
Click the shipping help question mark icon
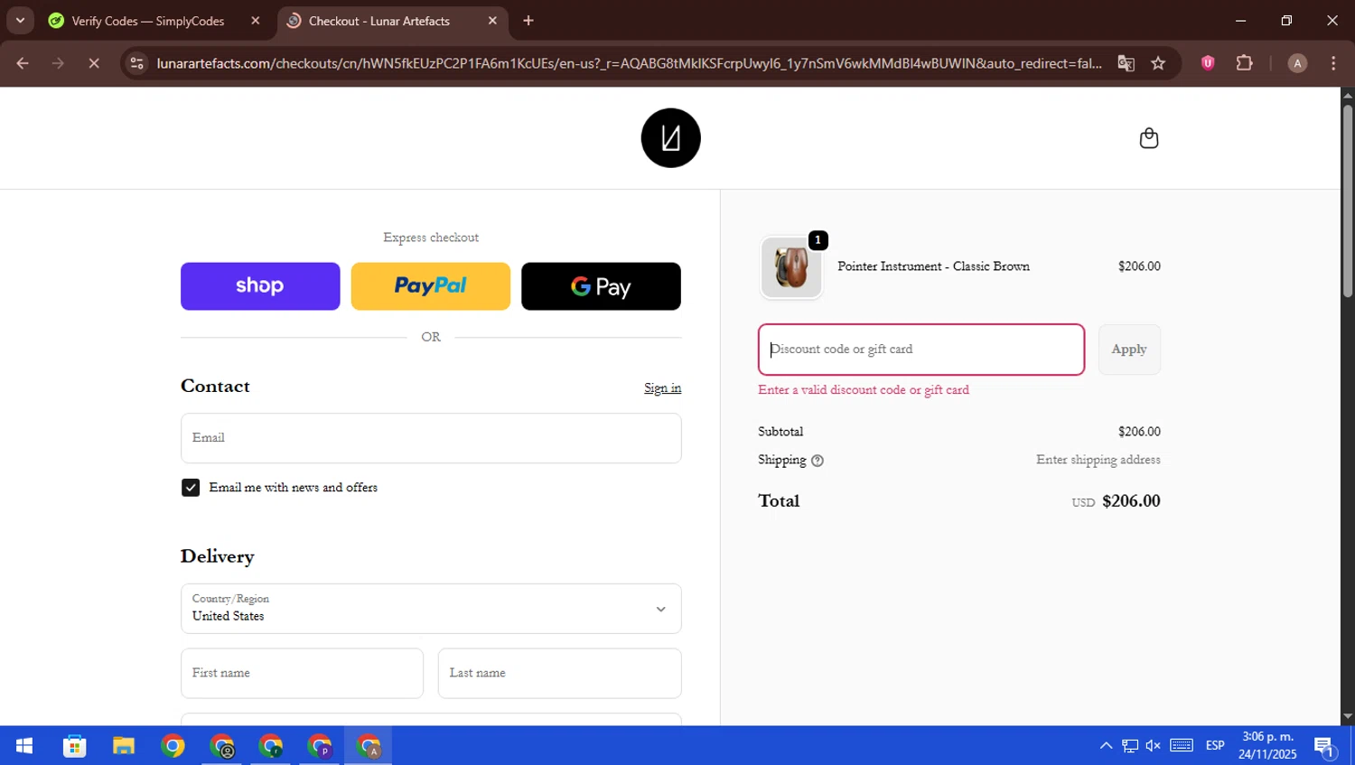tap(818, 461)
